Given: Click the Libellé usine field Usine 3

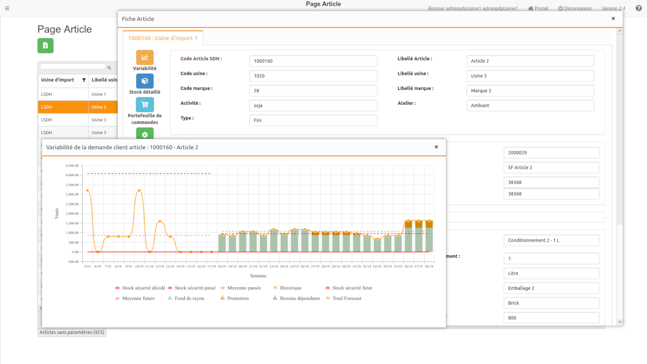Looking at the screenshot, I should (x=530, y=76).
